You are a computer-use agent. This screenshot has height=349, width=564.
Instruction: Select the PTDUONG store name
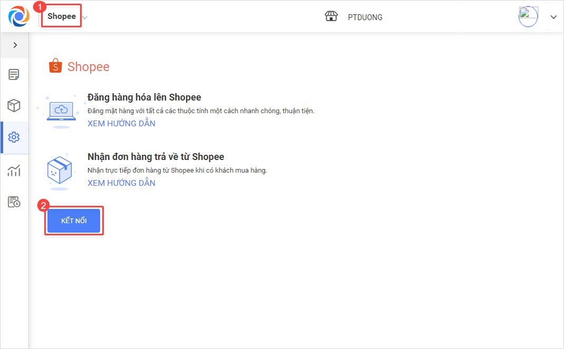point(365,17)
